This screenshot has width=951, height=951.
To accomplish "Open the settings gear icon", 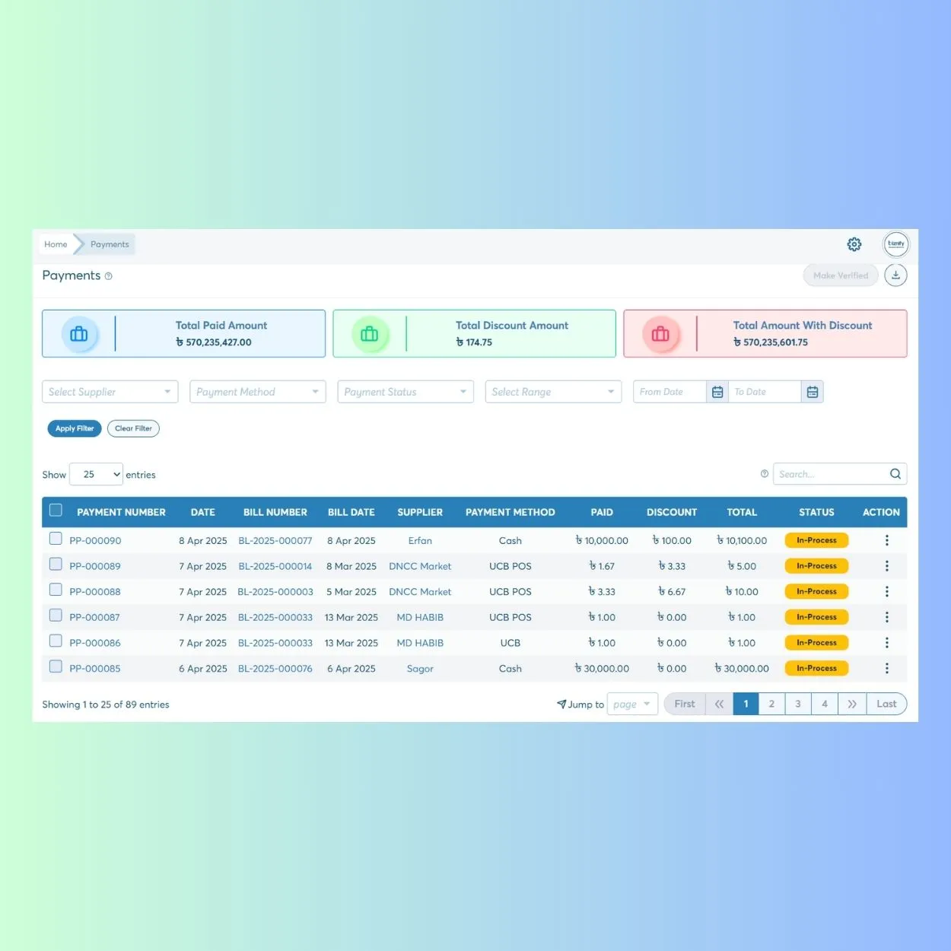I will point(854,244).
